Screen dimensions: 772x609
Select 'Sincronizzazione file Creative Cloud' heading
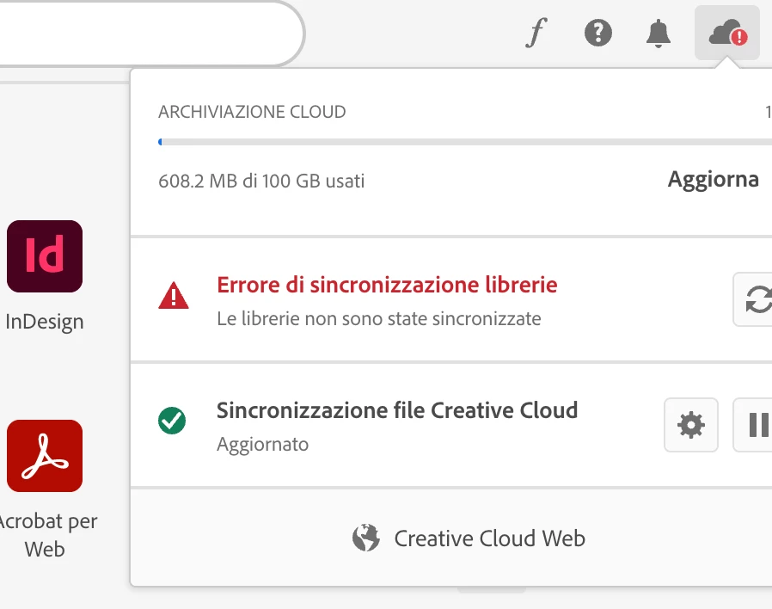pos(397,410)
